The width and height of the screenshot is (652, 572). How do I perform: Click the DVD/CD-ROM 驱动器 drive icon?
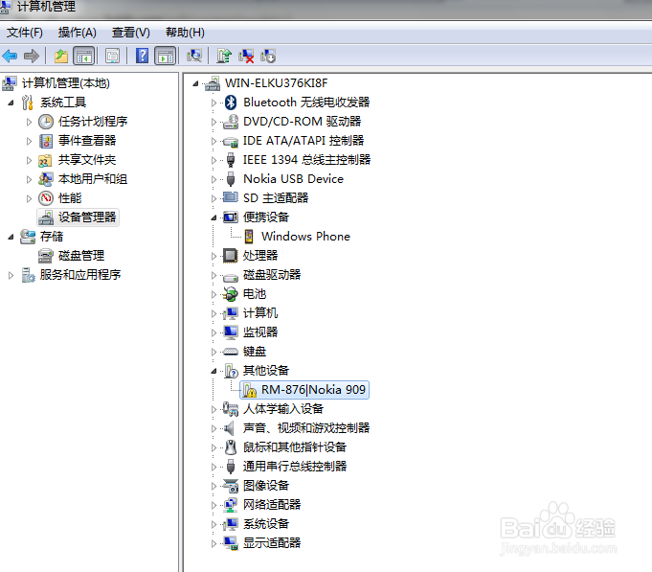(x=231, y=122)
